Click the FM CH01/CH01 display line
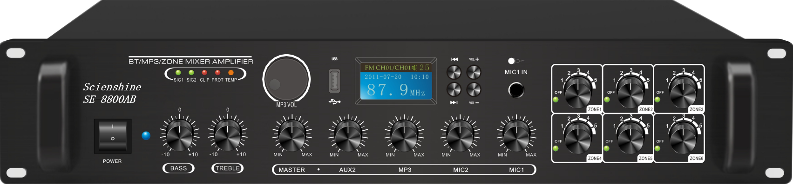This screenshot has width=793, height=184. tap(388, 68)
